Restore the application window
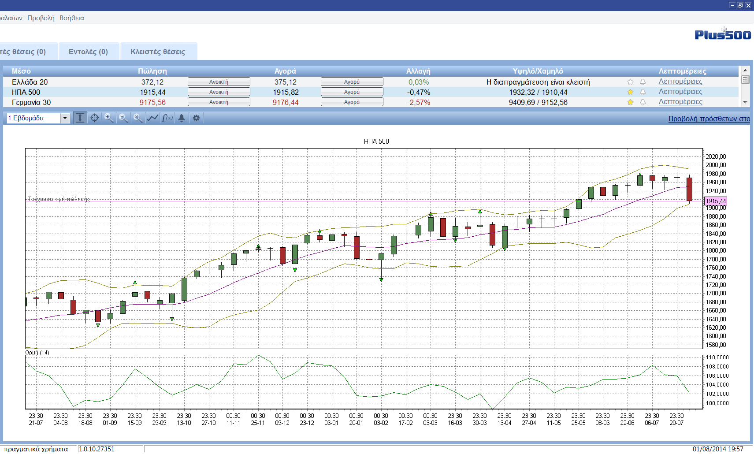The image size is (754, 454). tap(740, 5)
